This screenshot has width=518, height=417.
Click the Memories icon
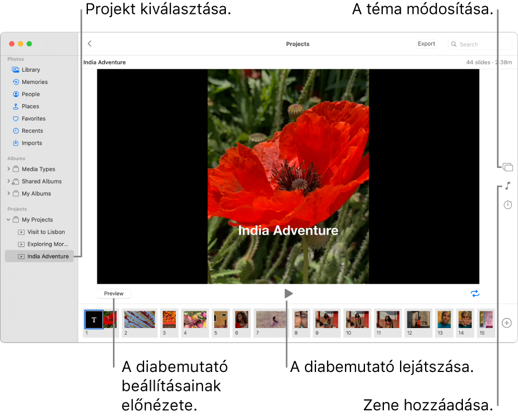pos(16,82)
